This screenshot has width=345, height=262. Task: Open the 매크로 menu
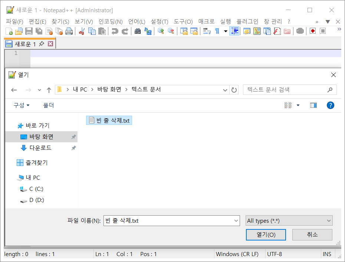tap(207, 21)
